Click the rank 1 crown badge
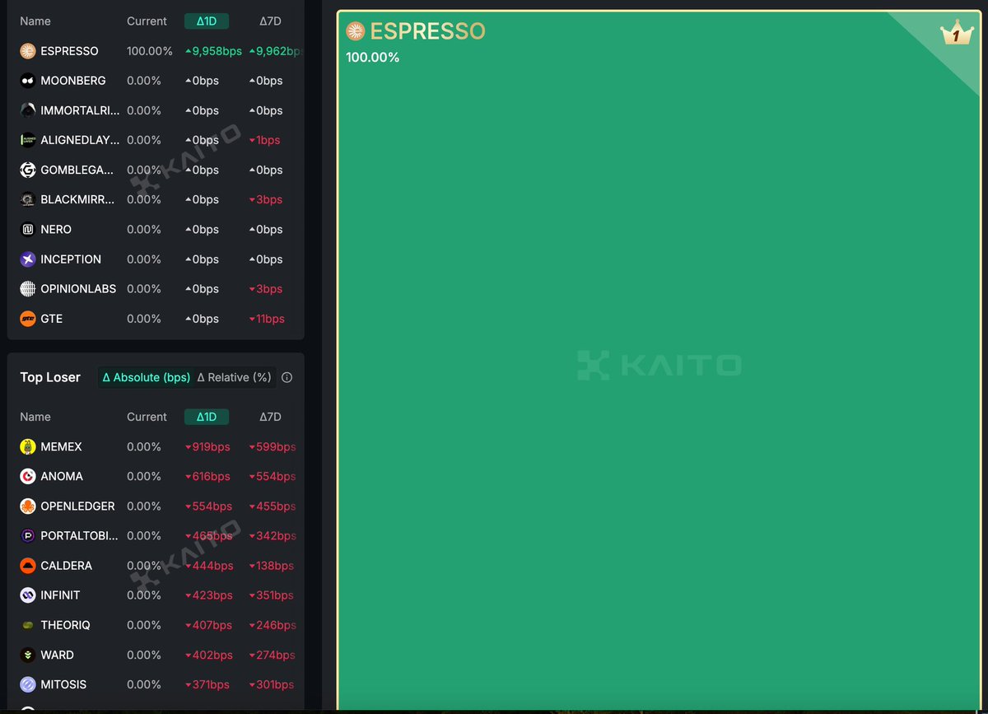 click(956, 35)
